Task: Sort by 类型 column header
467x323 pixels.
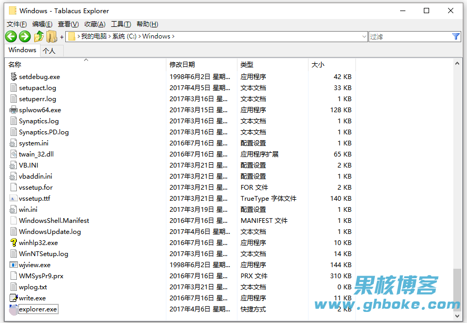Action: coord(273,64)
